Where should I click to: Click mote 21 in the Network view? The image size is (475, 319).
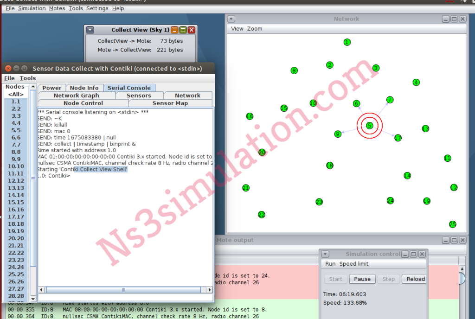tap(246, 188)
